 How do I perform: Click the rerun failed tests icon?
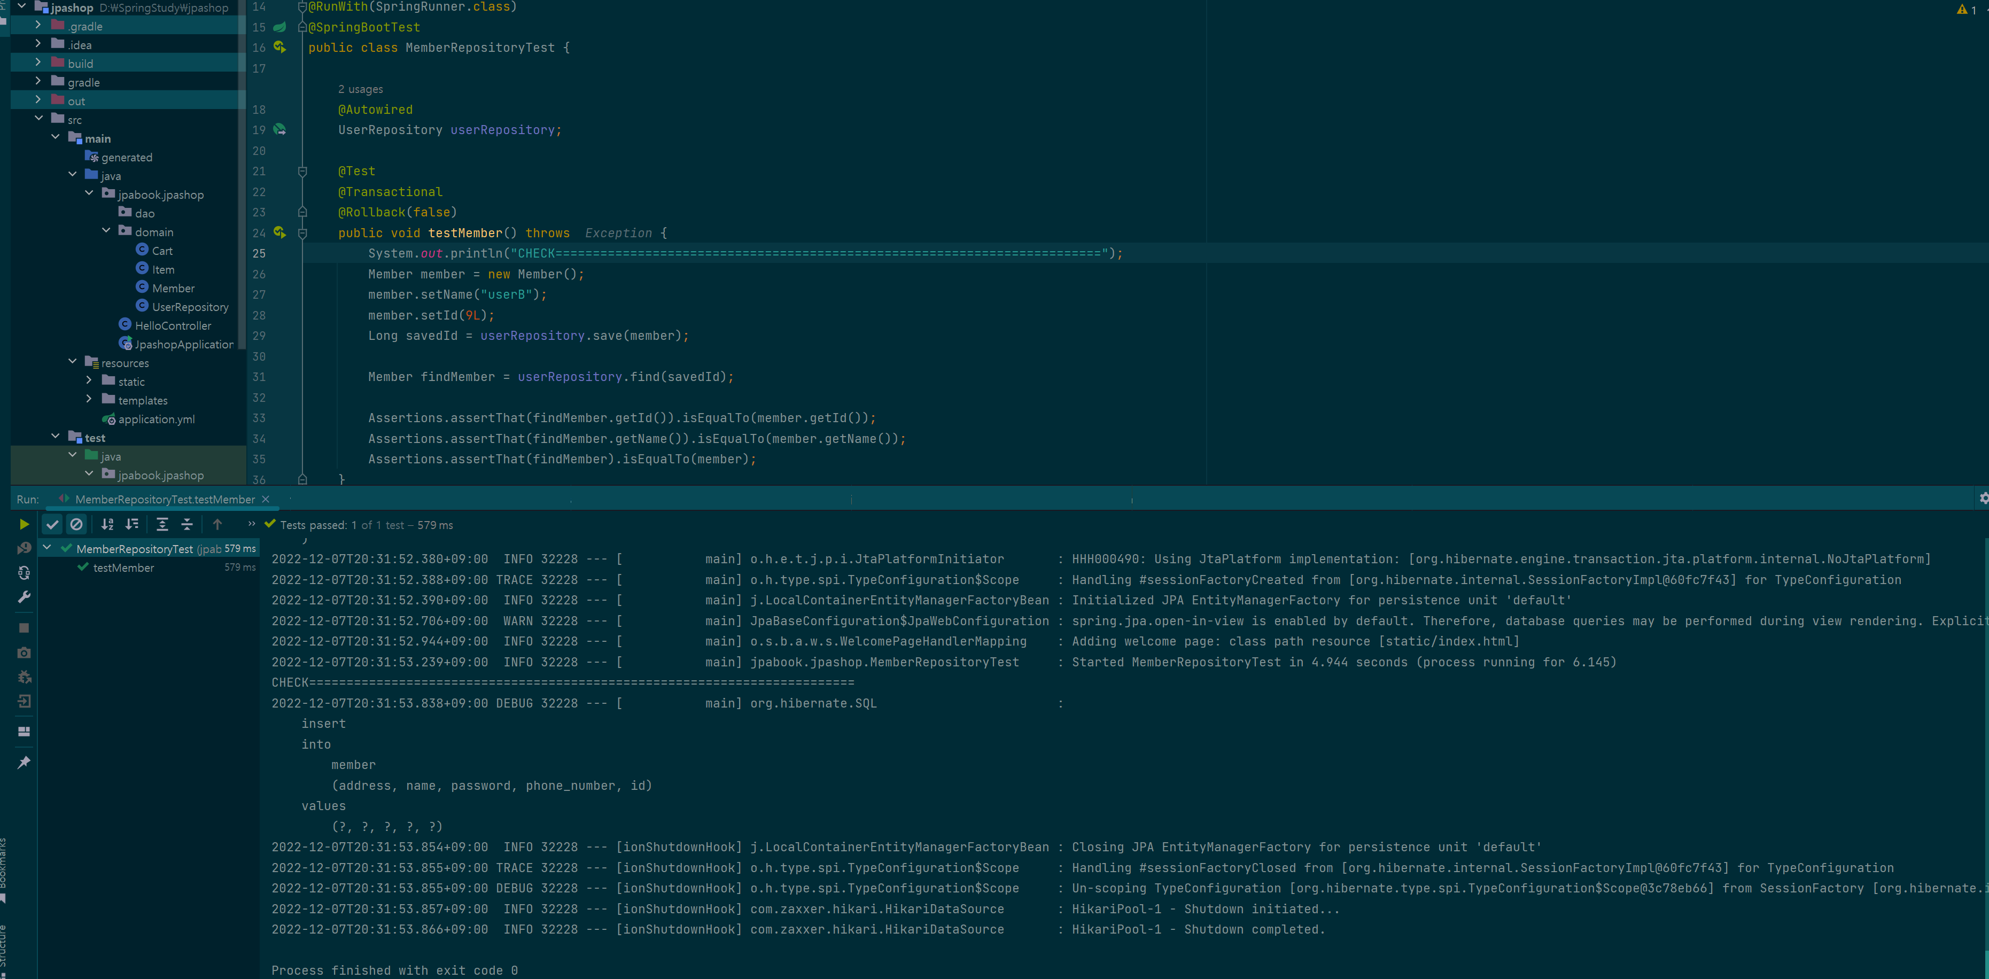click(x=24, y=548)
